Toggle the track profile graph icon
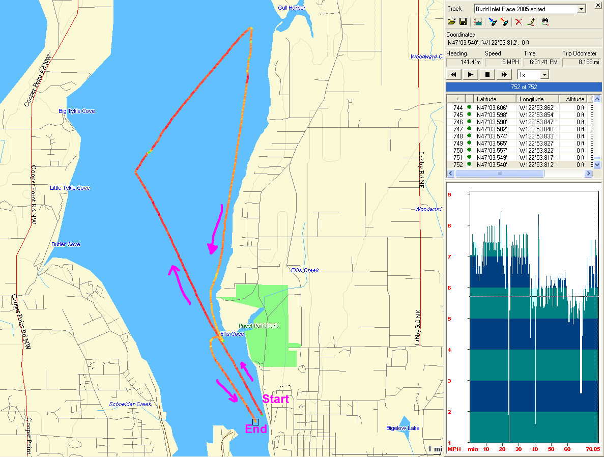 click(478, 22)
